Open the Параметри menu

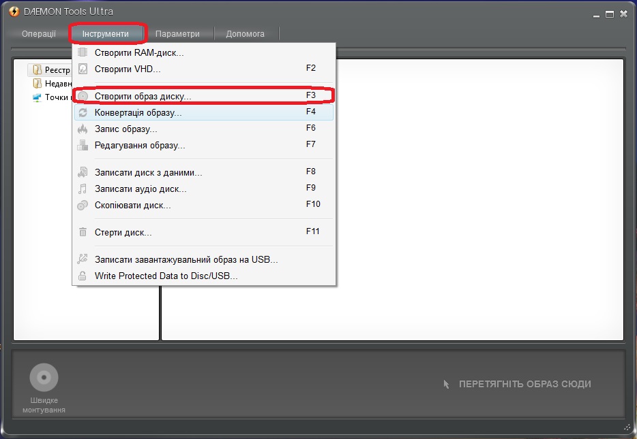click(x=177, y=33)
